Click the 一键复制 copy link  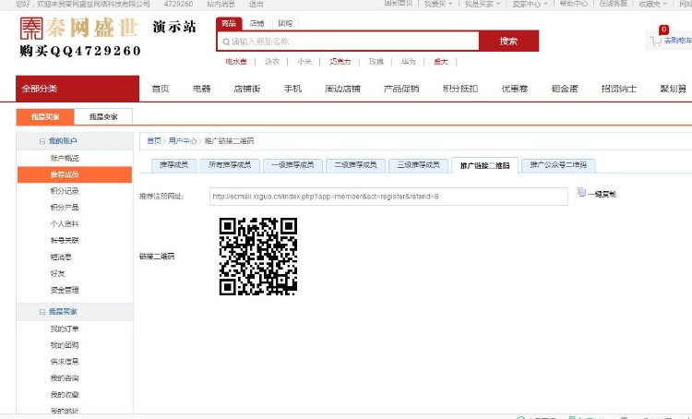tap(602, 194)
